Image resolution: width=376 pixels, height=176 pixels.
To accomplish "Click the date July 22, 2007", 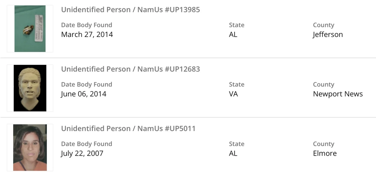I will [x=82, y=153].
